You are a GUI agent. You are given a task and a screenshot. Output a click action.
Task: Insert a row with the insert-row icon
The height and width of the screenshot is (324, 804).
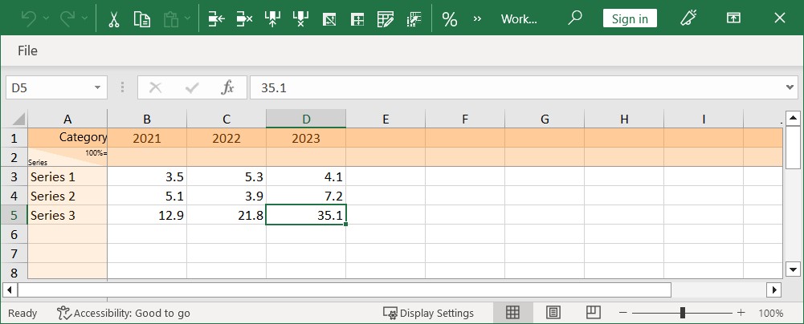click(x=216, y=19)
